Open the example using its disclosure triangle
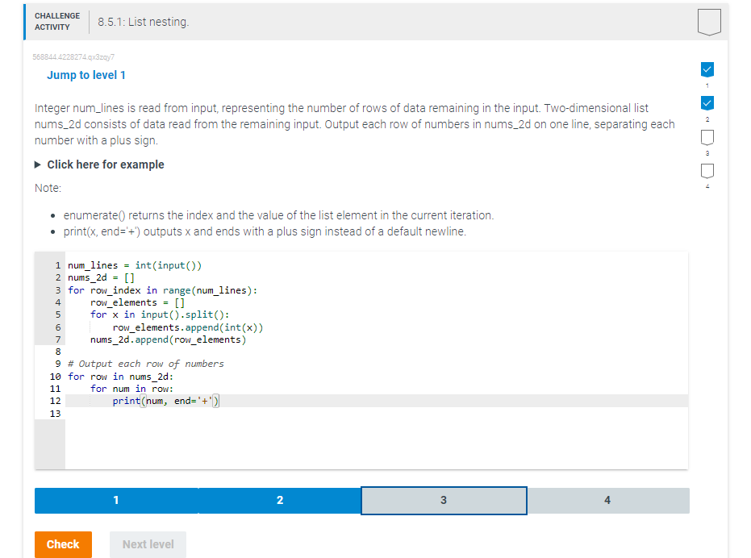 (36, 164)
